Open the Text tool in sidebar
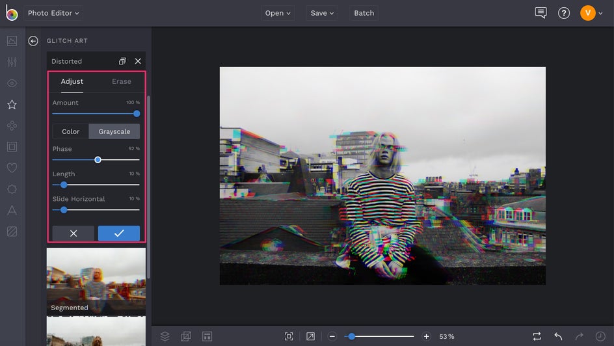This screenshot has height=346, width=614. tap(12, 210)
